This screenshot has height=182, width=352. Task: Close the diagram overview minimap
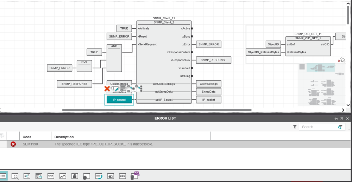[x=339, y=61]
